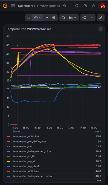Toggle temperatur_wp_vl series in legend
Viewport: 108px width, 185px height.
[x=24, y=161]
